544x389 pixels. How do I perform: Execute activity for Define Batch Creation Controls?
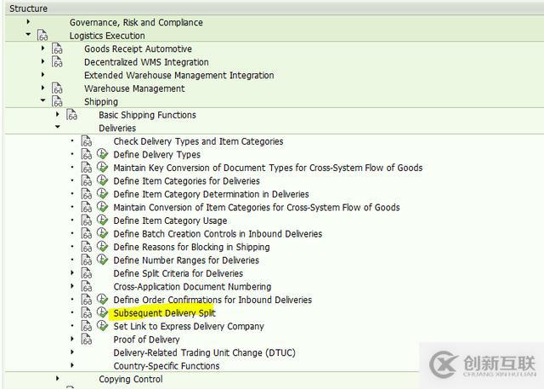coord(102,232)
